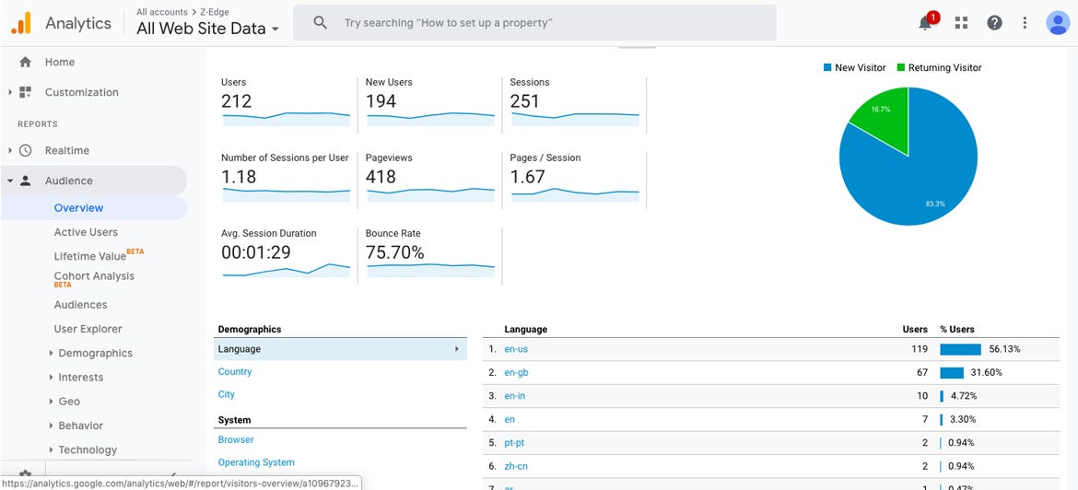Expand the Customization section arrow

[9, 92]
